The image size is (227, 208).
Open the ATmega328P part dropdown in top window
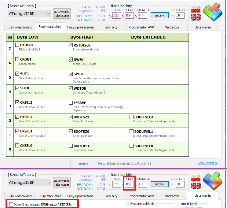click(x=29, y=14)
